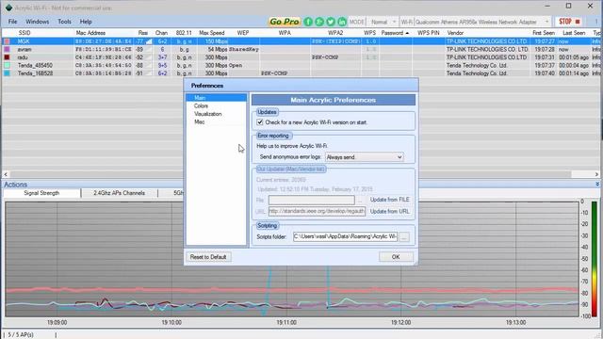Open the File menu
This screenshot has width=603, height=339.
click(x=12, y=22)
